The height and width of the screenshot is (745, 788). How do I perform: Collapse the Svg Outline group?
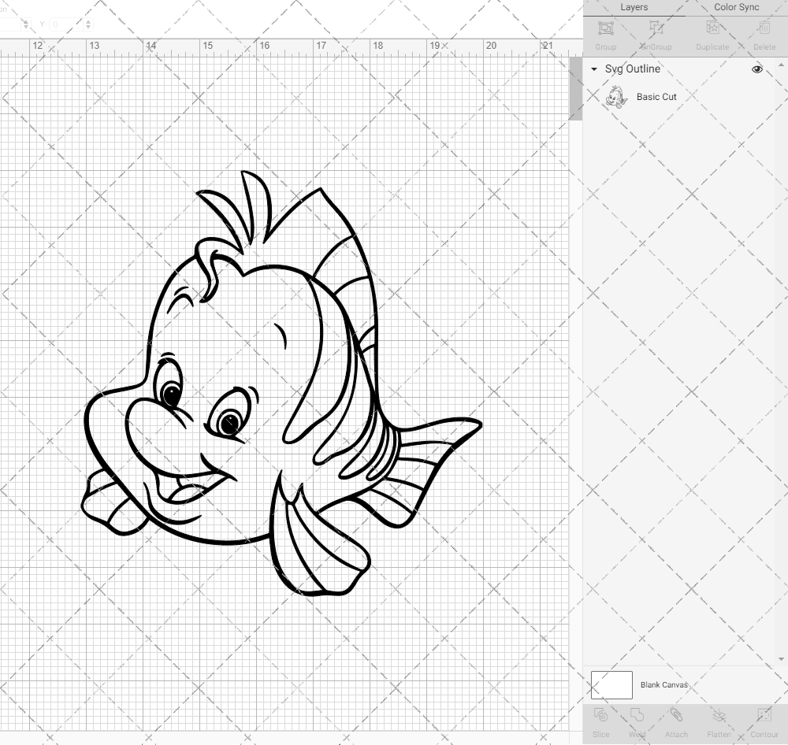pyautogui.click(x=593, y=69)
